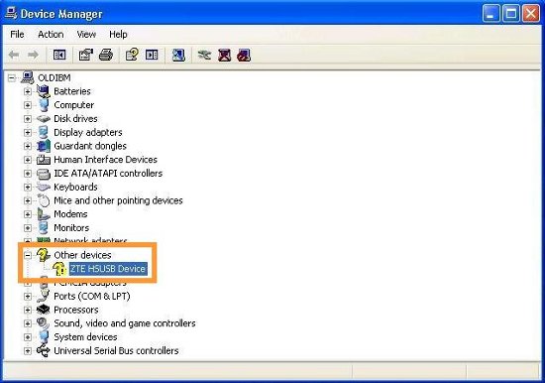Select the Guardant dongles label

point(90,146)
